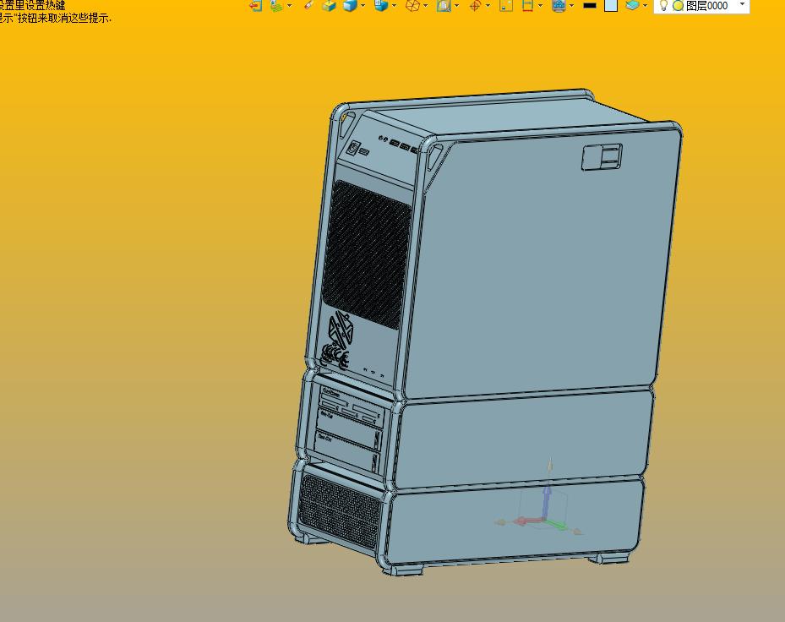The width and height of the screenshot is (785, 622).
Task: Select the square latch on the side panel
Action: 602,157
